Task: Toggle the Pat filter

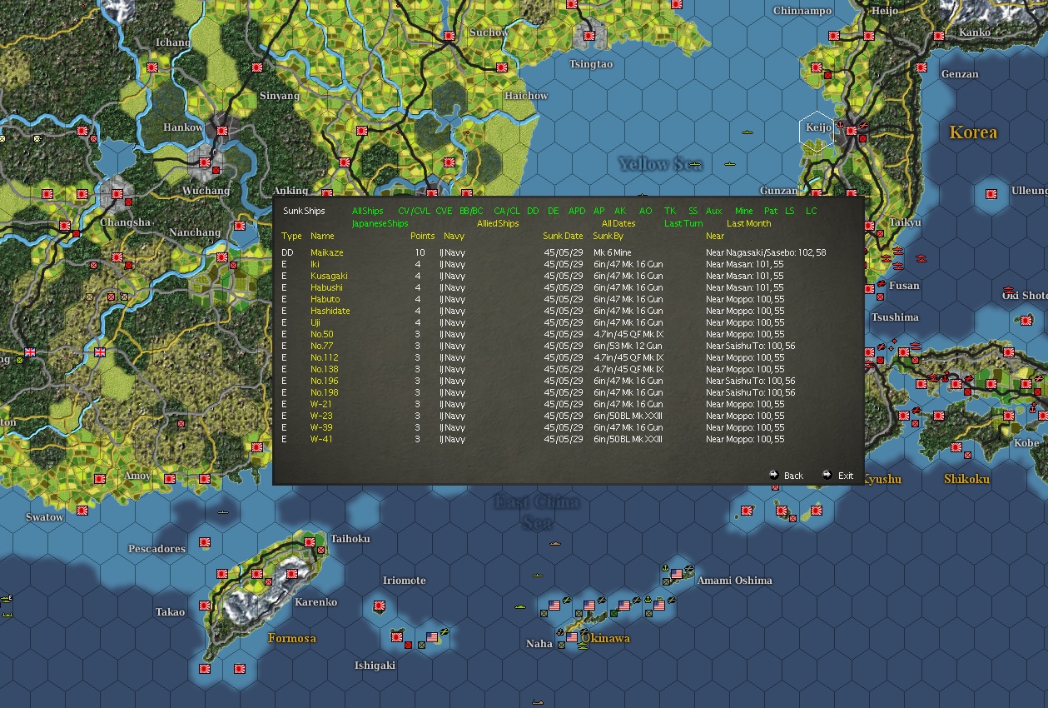Action: pyautogui.click(x=771, y=212)
